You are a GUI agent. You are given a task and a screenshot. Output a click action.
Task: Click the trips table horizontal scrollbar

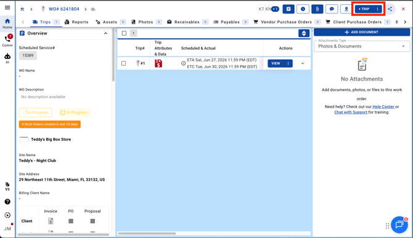(x=147, y=233)
